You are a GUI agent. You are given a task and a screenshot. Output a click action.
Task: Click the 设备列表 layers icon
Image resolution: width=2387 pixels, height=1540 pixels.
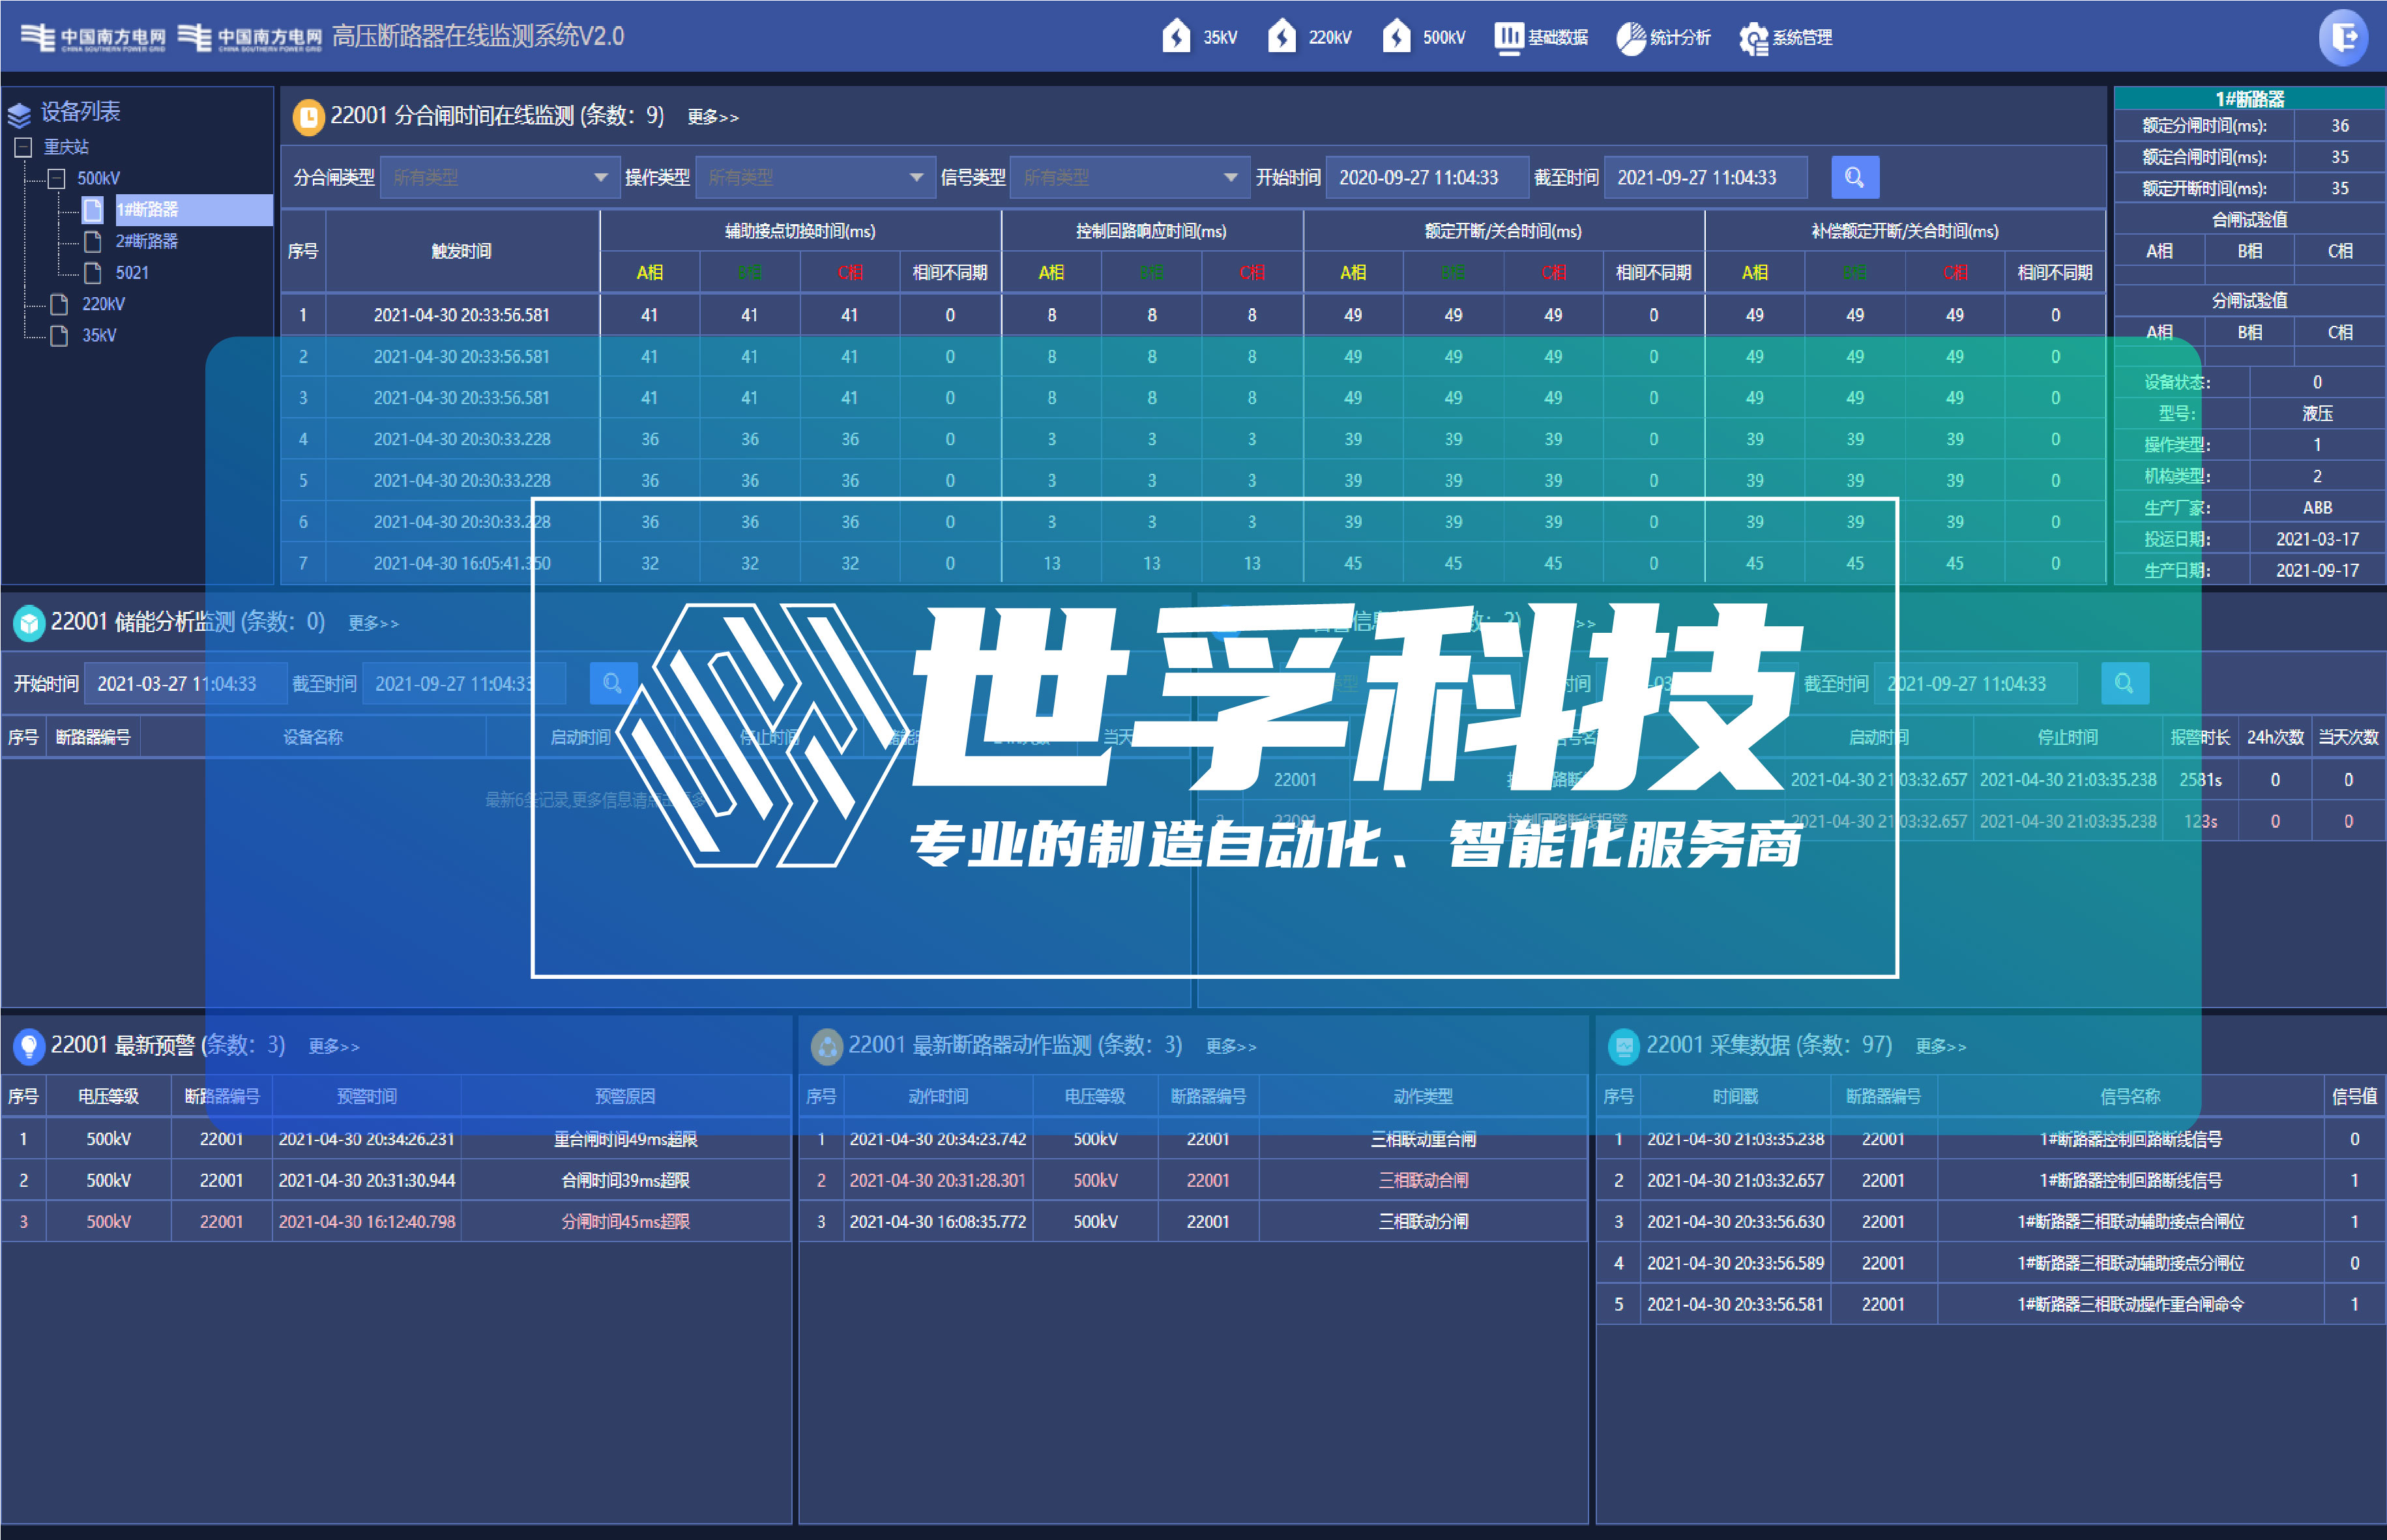[19, 115]
